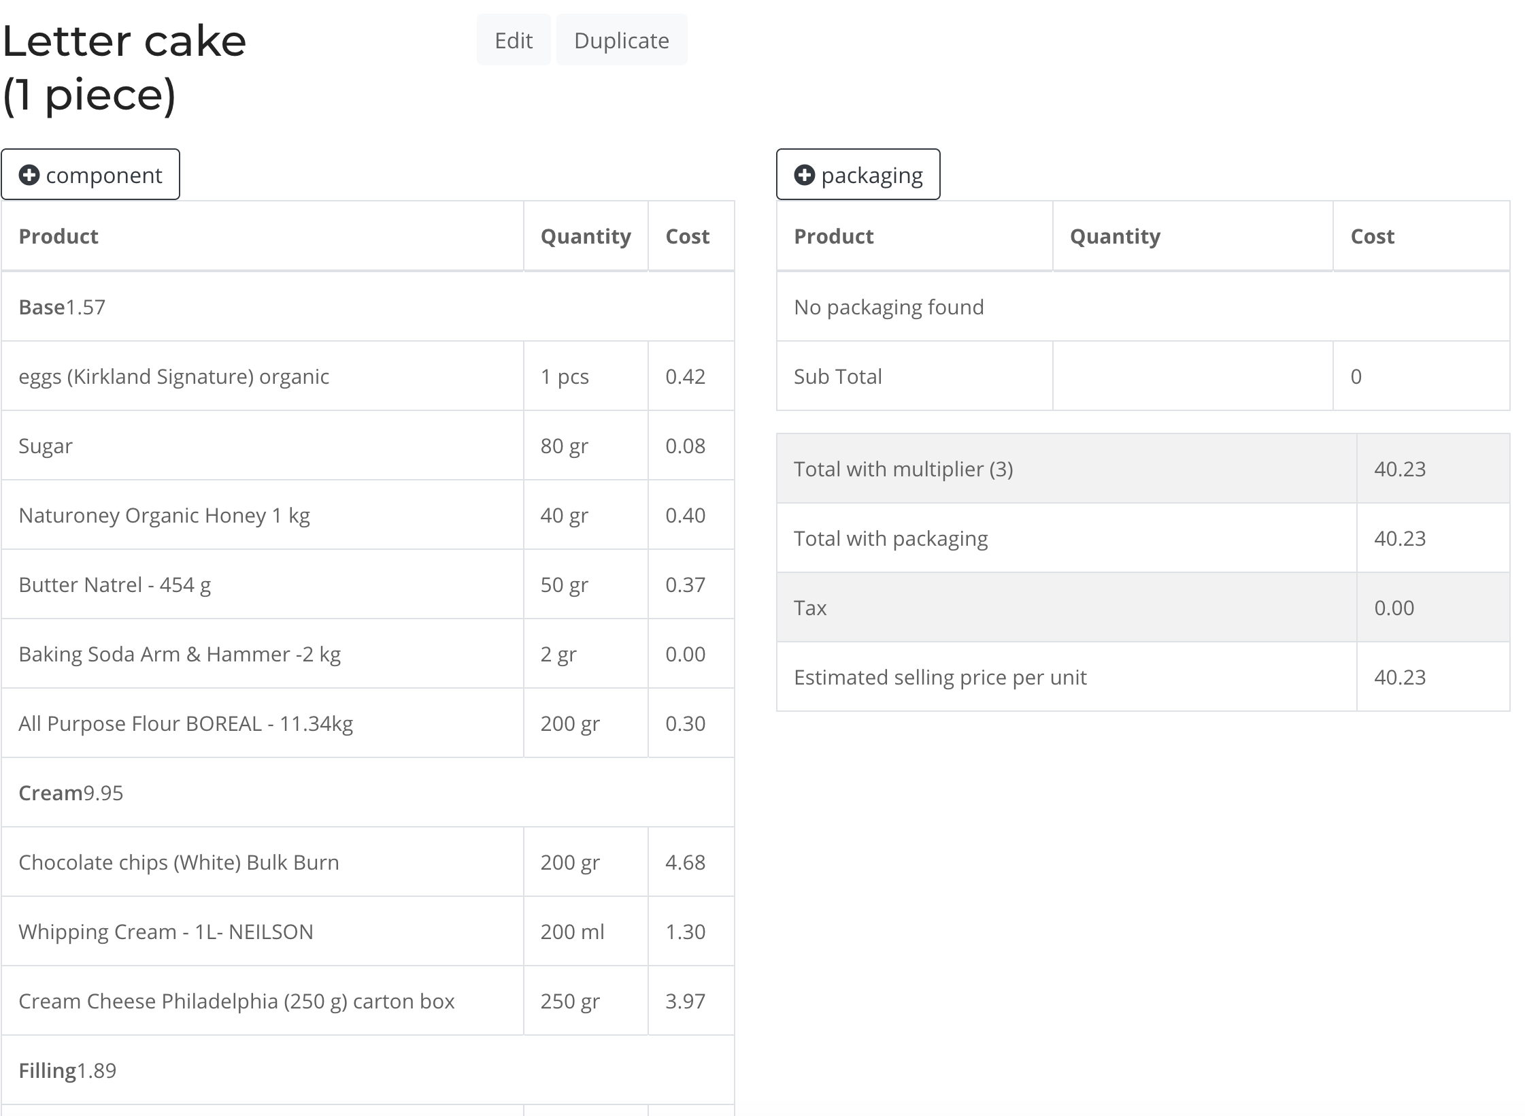This screenshot has height=1116, width=1525.
Task: Click the plus icon on packaging button
Action: [804, 175]
